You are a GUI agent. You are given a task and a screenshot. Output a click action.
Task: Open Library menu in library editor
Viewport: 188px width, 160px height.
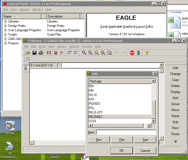coord(62,46)
